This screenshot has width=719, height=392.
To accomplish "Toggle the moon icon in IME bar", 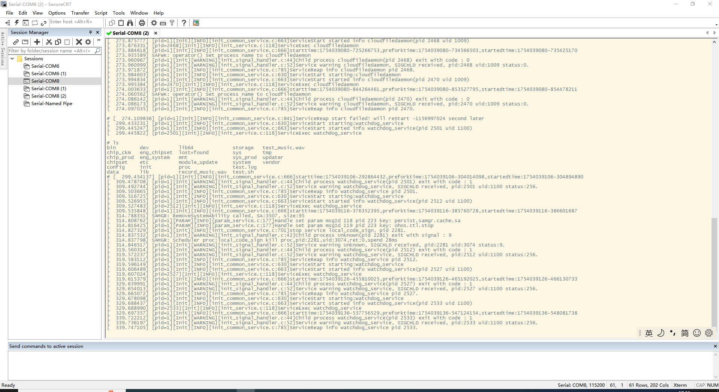I will tap(661, 333).
